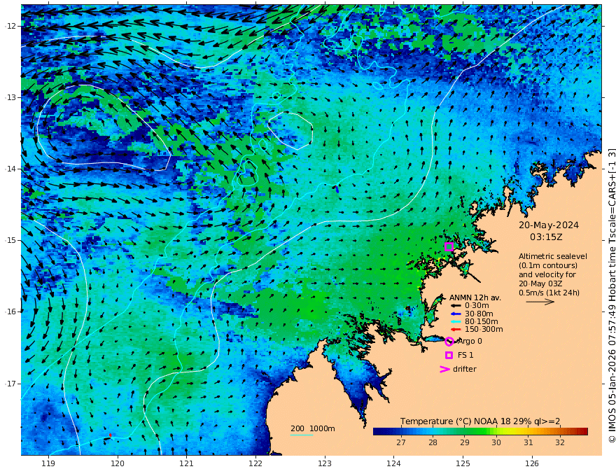Click the 126 longitude axis label
This screenshot has width=616, height=476.
coord(532,464)
